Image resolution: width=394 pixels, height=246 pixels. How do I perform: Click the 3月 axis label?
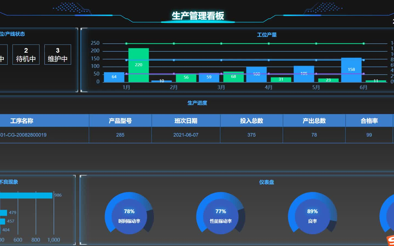click(x=221, y=87)
